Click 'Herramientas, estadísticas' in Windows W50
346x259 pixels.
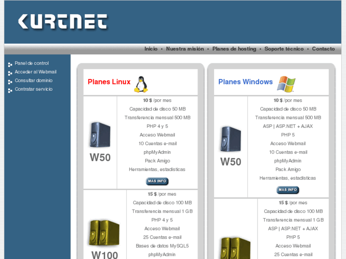click(x=288, y=178)
